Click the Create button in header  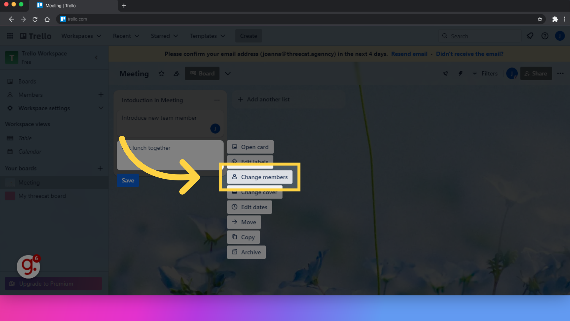(248, 36)
